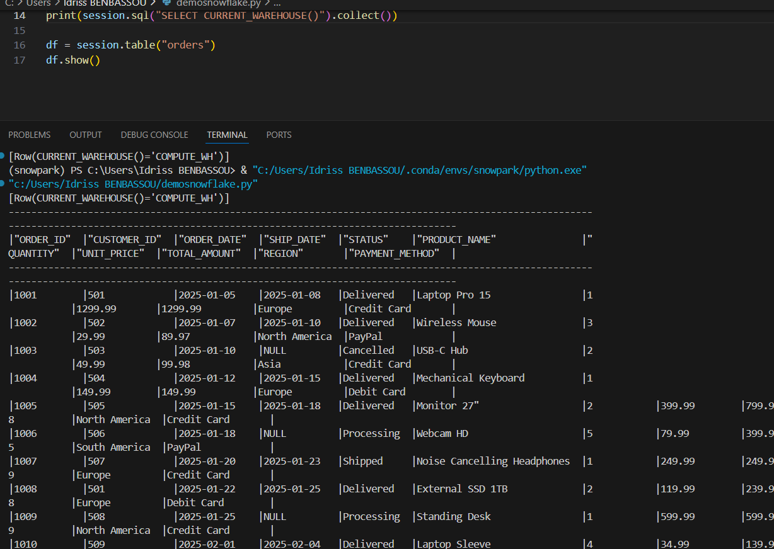
Task: Click line number 16 in the gutter
Action: click(20, 45)
